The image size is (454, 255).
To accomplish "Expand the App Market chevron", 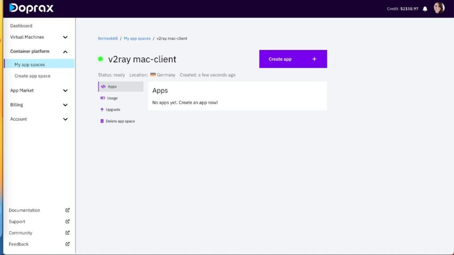I will [66, 90].
